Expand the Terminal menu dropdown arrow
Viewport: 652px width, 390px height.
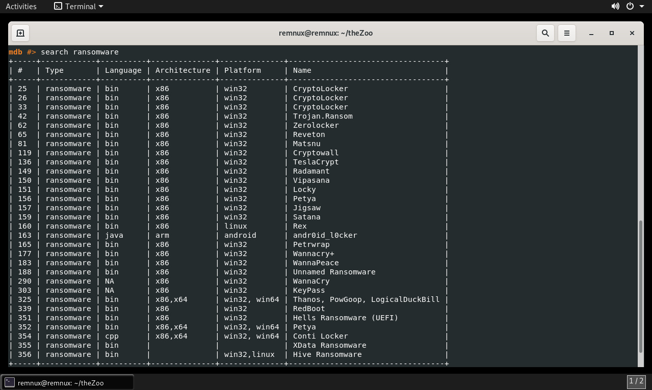[x=100, y=7]
